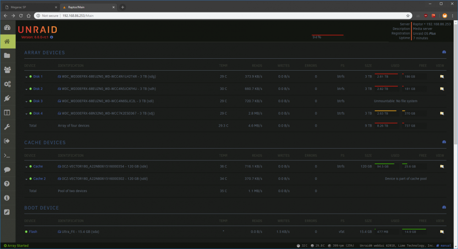Click the info circle icon in sidebar
Screen dimensions: 458x249
pyautogui.click(x=7, y=198)
